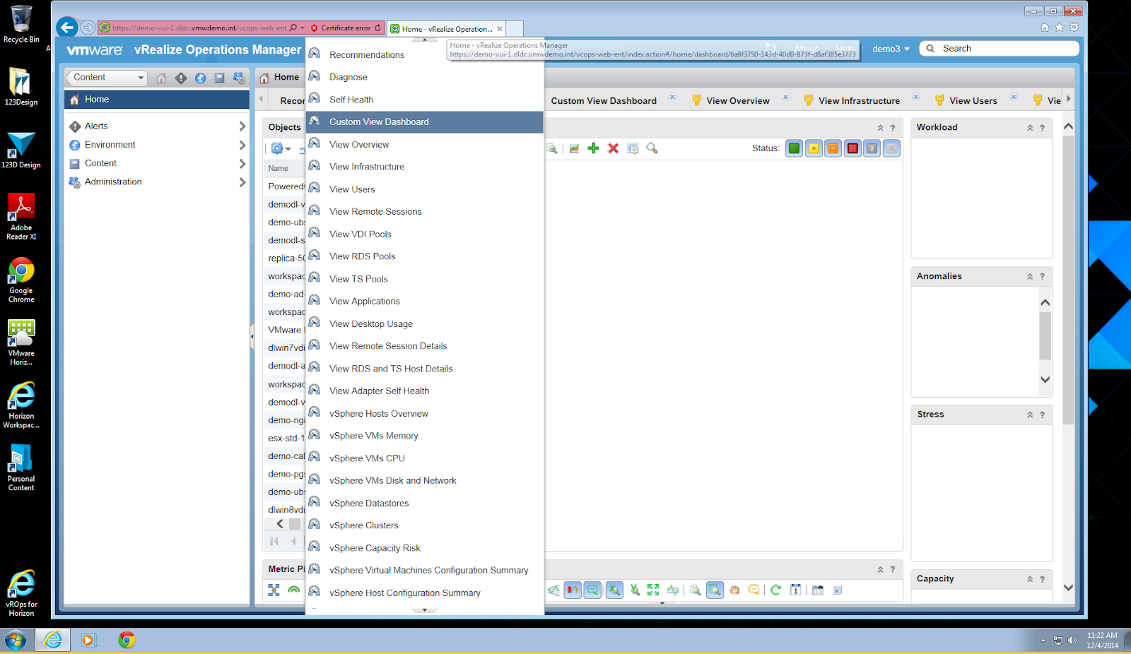This screenshot has width=1131, height=654.
Task: Toggle the red status filter
Action: (x=852, y=148)
